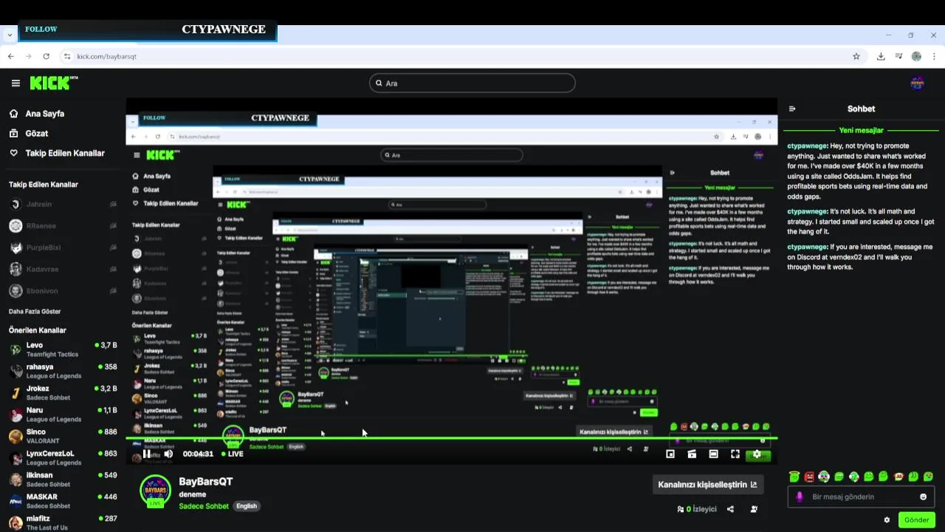Click the browse icon beside Gözat
Viewport: 945px width, 532px height.
point(14,134)
